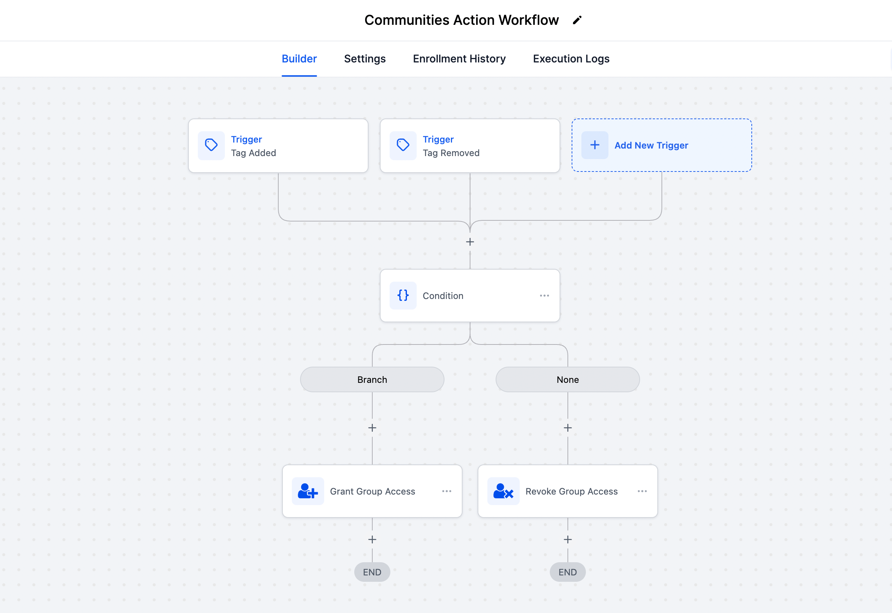The image size is (892, 613).
Task: Switch to the Settings tab
Action: pos(364,59)
